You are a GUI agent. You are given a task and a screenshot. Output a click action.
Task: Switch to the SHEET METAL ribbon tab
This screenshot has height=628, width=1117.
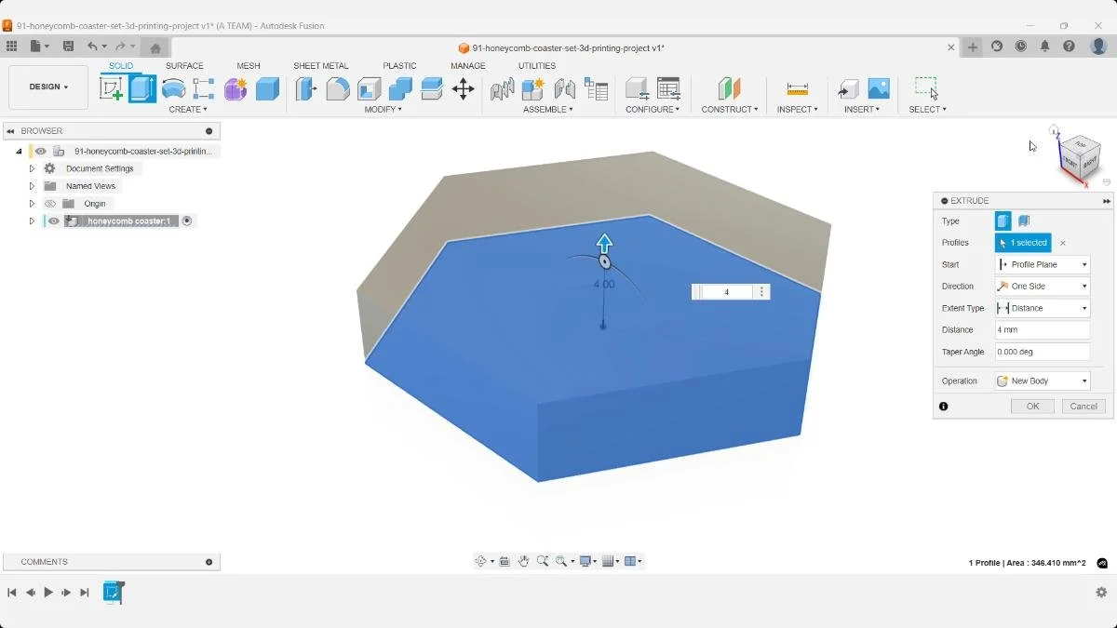[321, 65]
